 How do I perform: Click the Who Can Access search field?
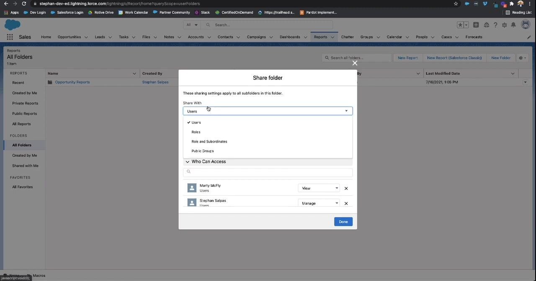(x=268, y=172)
